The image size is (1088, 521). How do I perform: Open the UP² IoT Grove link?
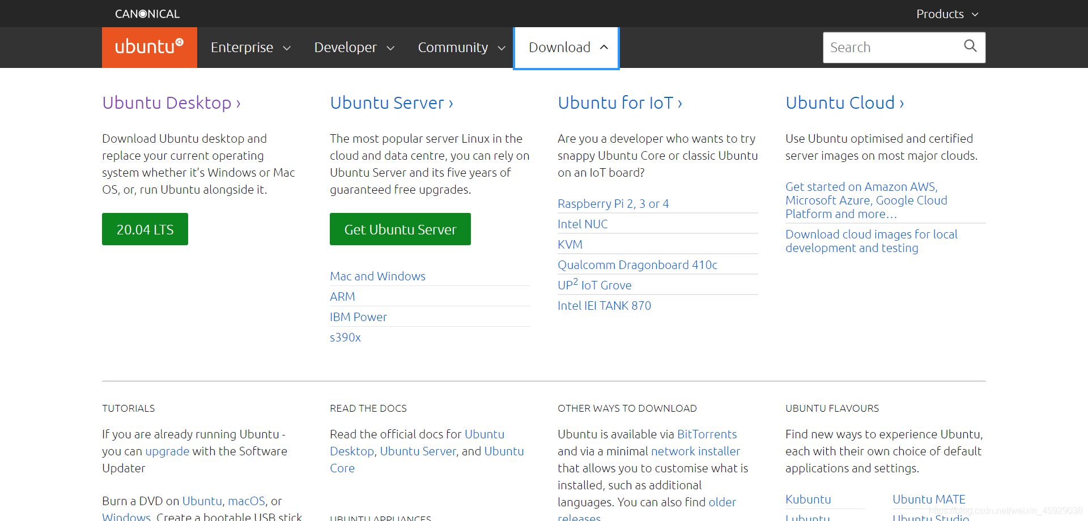click(594, 284)
